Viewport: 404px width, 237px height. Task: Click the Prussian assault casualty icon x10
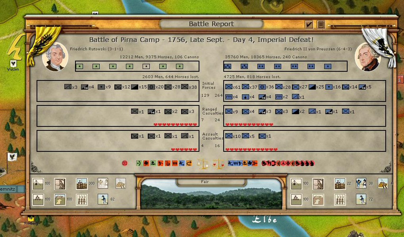229,136
